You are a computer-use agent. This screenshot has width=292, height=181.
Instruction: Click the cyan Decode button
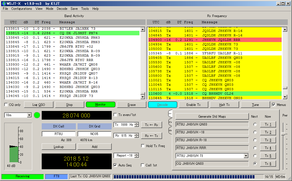[x=162, y=105]
